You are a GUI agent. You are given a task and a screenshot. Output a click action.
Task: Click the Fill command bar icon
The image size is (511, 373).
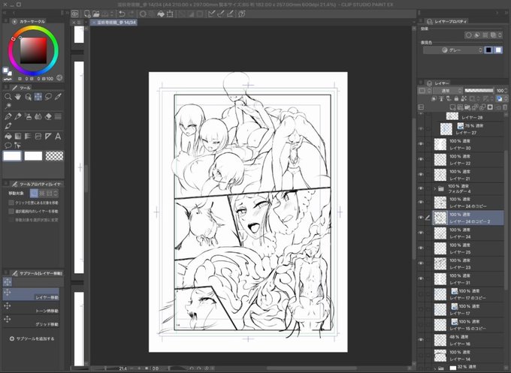[161, 14]
